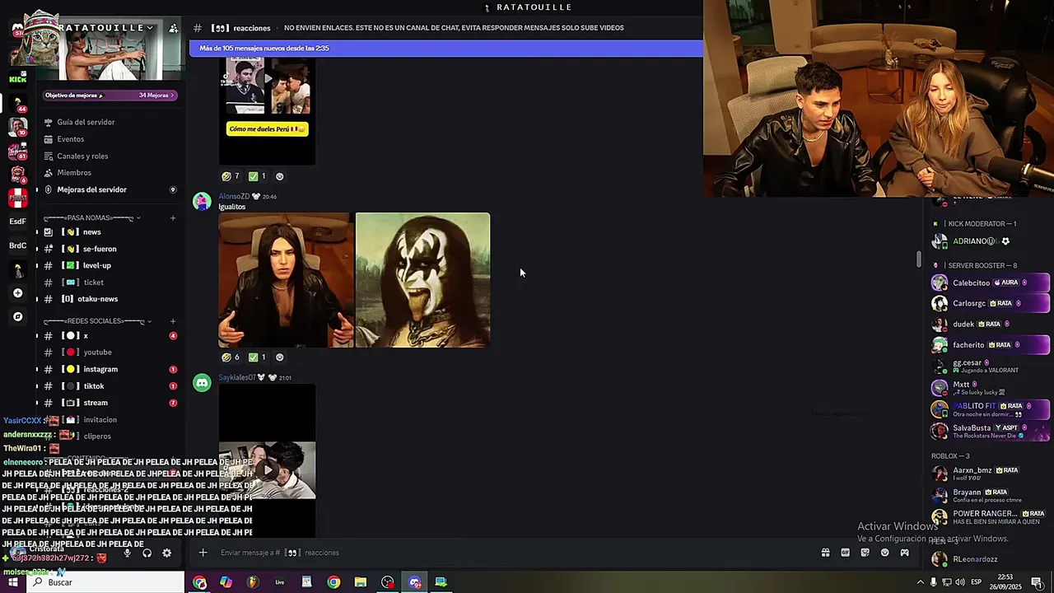Open Saykiales07's user profile name
Viewport: 1054px width, 593px height.
(x=236, y=377)
